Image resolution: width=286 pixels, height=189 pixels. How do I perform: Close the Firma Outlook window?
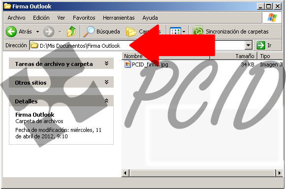[x=278, y=6]
